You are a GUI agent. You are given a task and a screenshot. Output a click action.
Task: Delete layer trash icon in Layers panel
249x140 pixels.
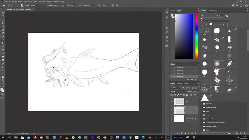pos(196,133)
